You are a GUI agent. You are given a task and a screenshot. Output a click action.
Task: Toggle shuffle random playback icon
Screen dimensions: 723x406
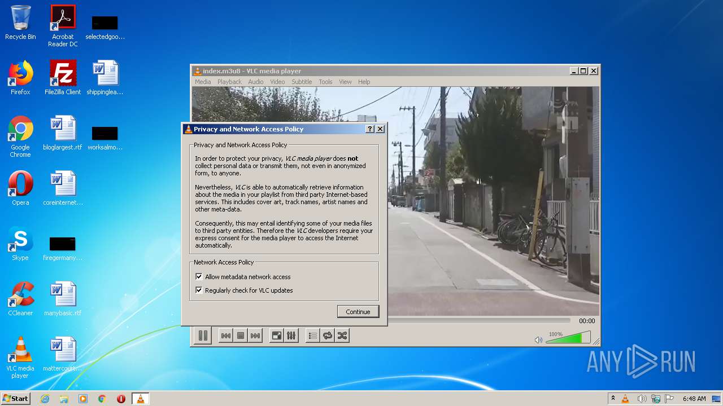click(x=342, y=336)
